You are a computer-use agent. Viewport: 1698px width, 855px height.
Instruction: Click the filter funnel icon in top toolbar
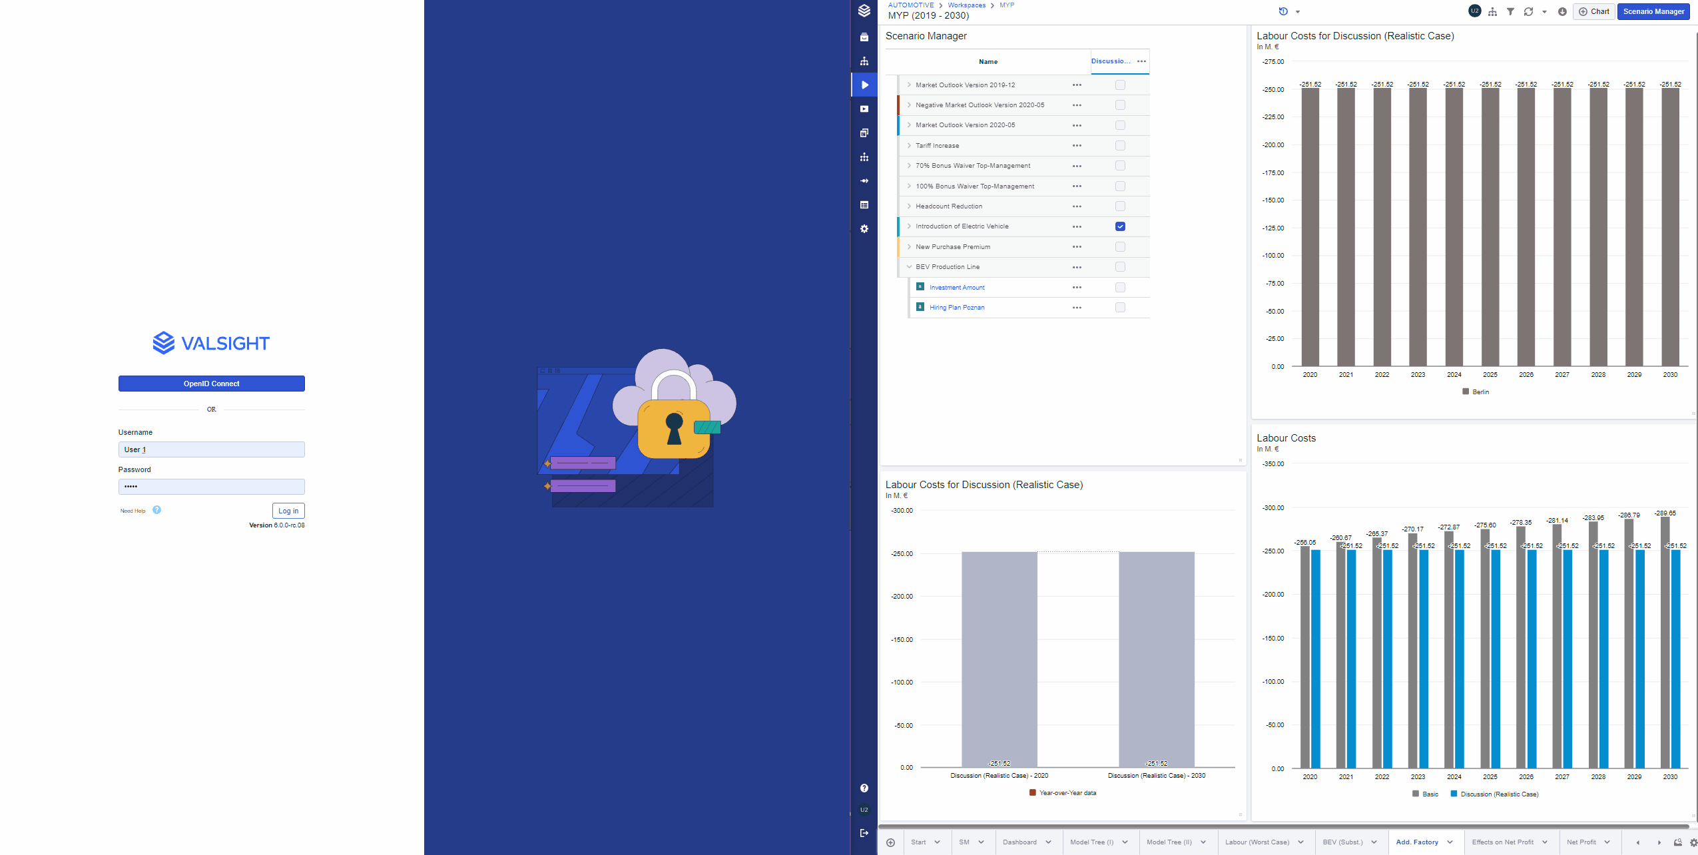click(1510, 11)
